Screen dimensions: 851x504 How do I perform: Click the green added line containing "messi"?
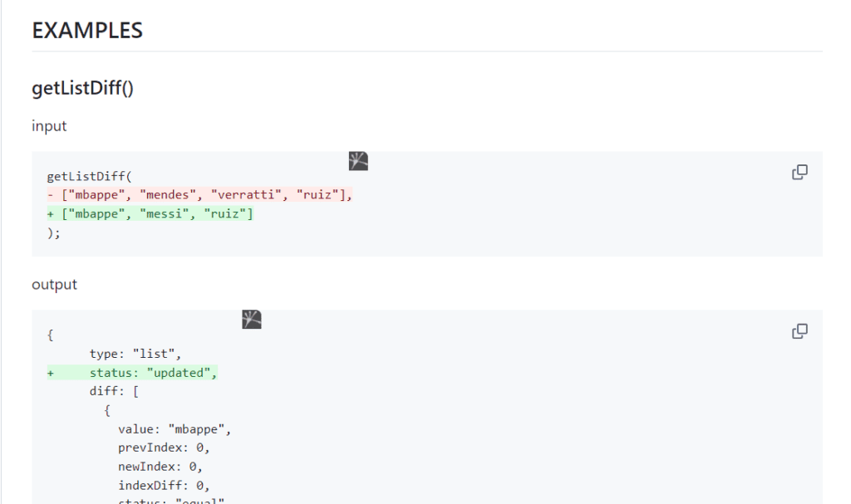tap(150, 214)
